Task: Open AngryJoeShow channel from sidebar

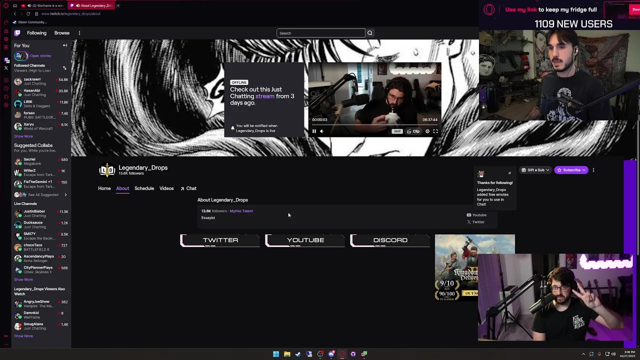Action: click(41, 304)
